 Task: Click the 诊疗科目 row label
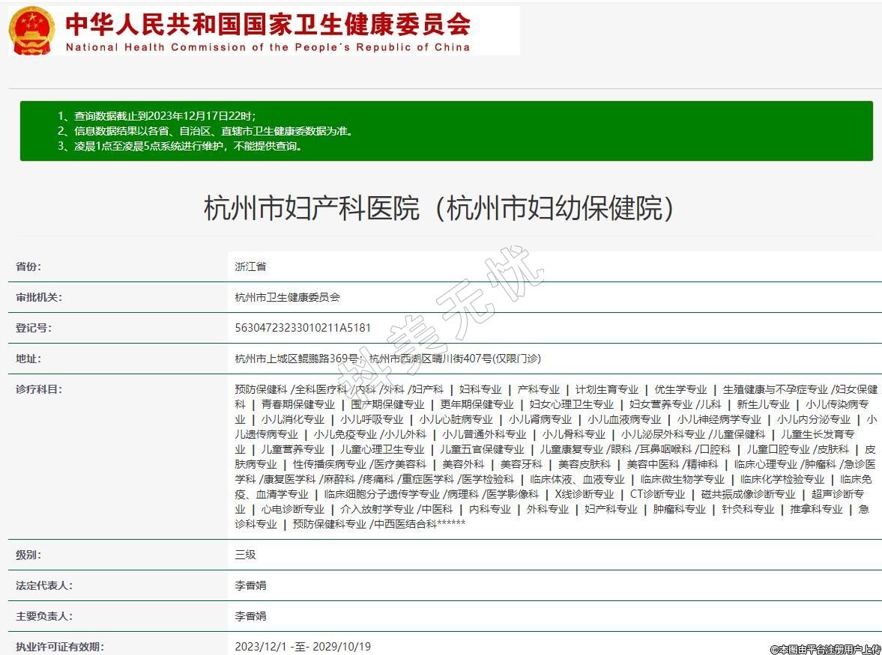tap(39, 389)
